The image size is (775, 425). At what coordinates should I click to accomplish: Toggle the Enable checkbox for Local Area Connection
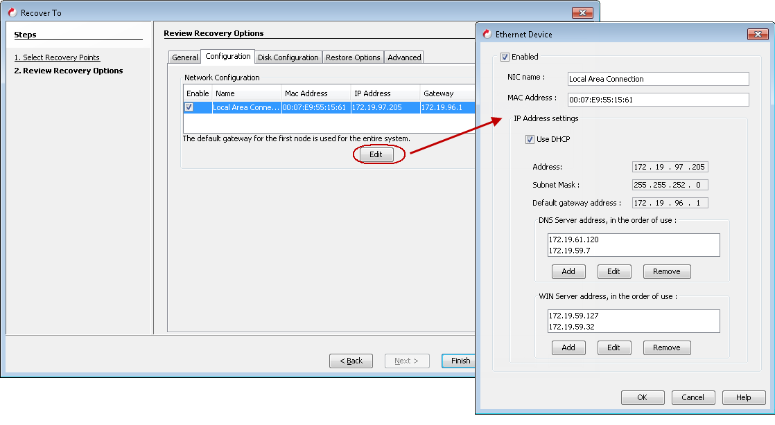[x=188, y=106]
